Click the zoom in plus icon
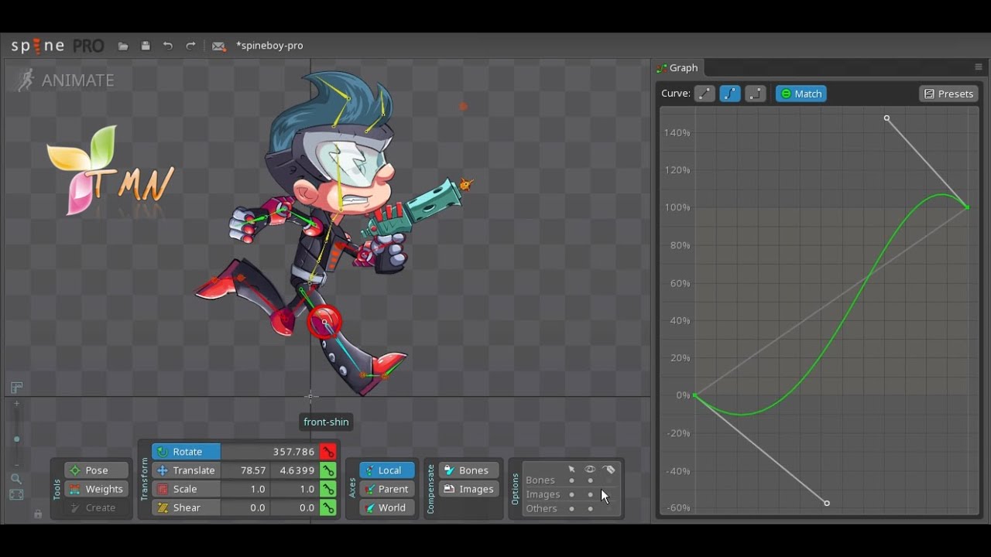 click(16, 404)
